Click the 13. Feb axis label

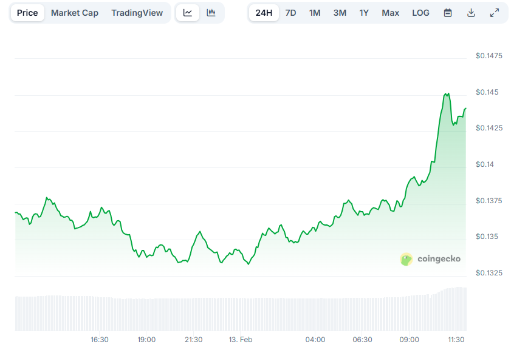coord(240,340)
